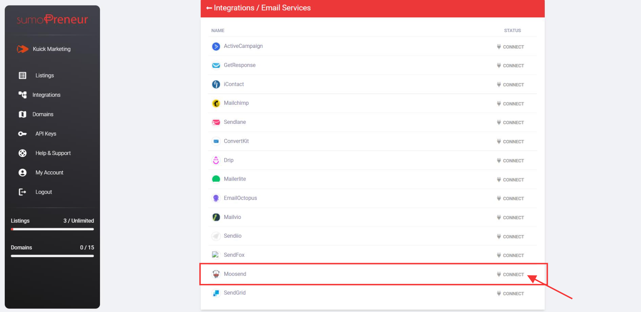641x312 pixels.
Task: Click the ActiveCampaign service name
Action: pyautogui.click(x=243, y=46)
